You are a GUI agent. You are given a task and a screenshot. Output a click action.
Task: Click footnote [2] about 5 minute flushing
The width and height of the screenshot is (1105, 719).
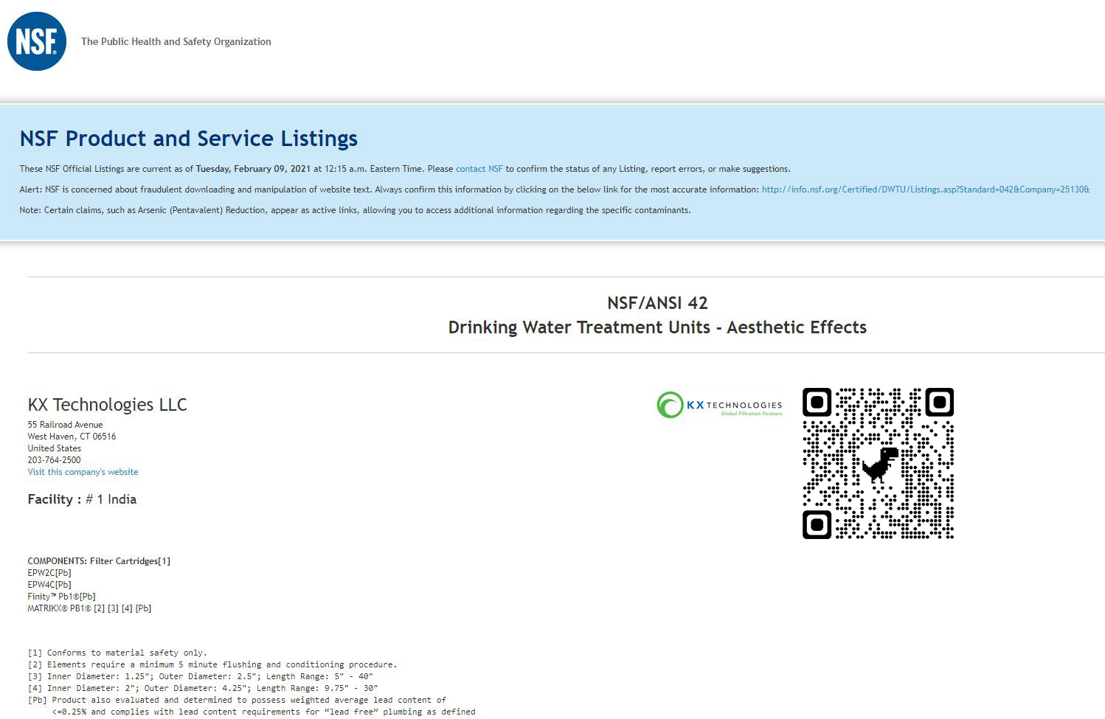212,664
